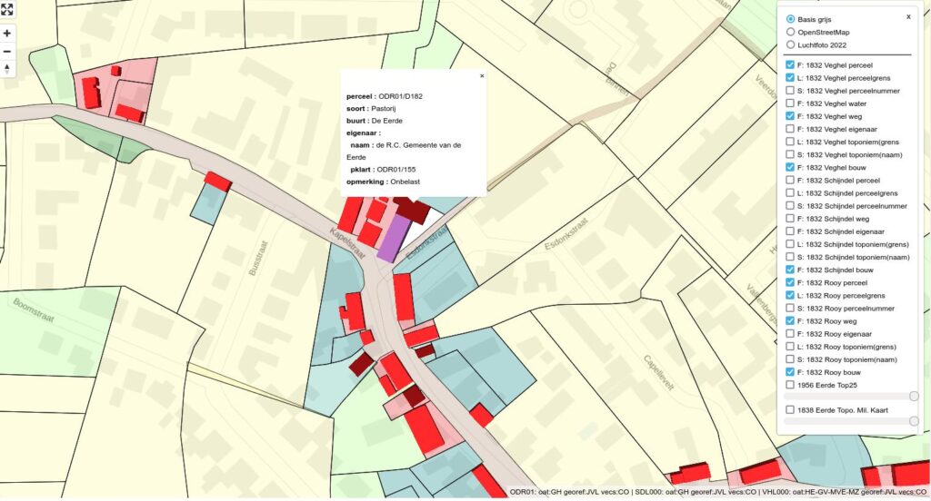The height and width of the screenshot is (501, 931).
Task: Disable the F: 1832 Veghel perceel layer
Action: [790, 65]
